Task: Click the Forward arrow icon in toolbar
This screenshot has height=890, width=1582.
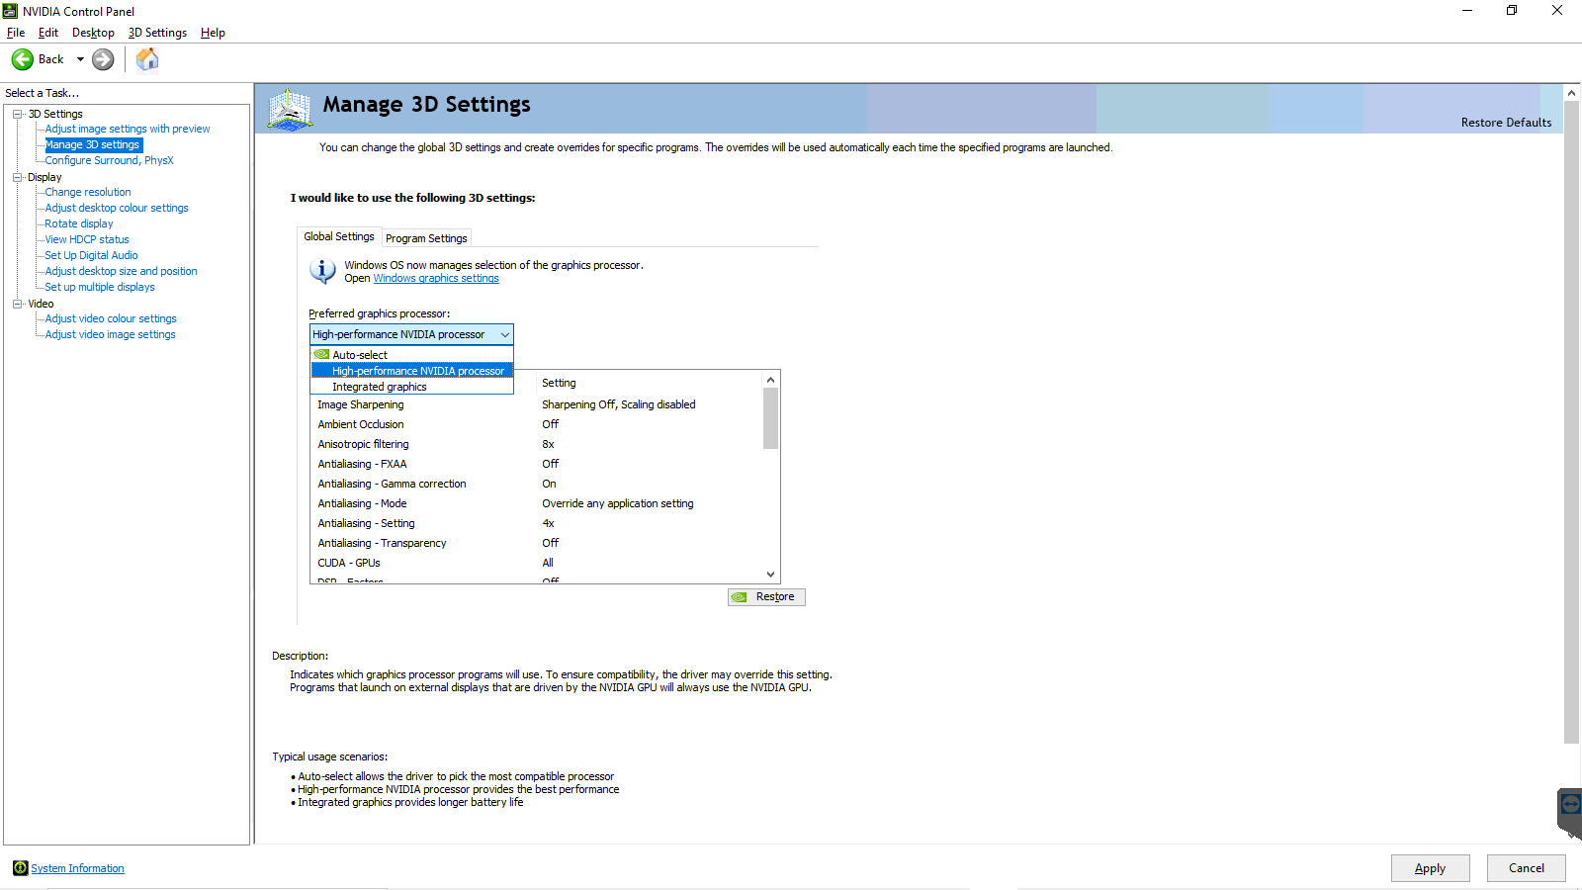Action: pos(103,59)
